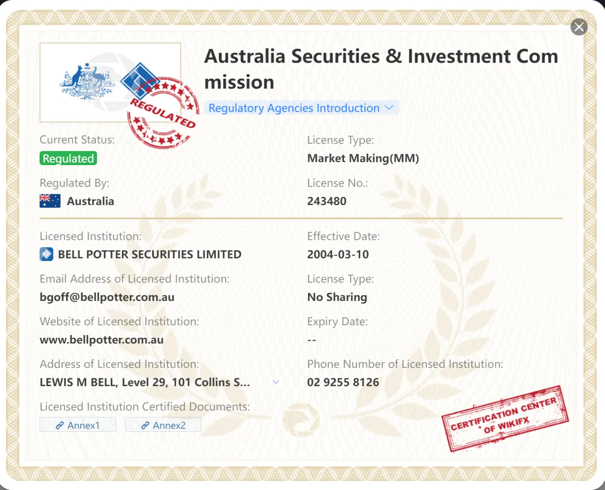Click the www.bellpotter.com.au website text

pyautogui.click(x=102, y=340)
